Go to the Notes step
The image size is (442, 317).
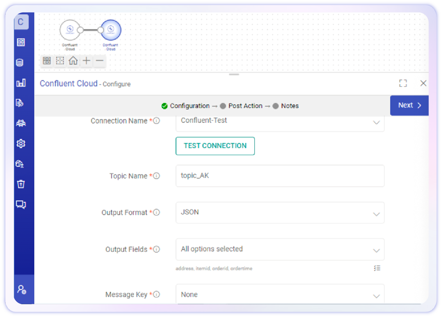tap(290, 105)
